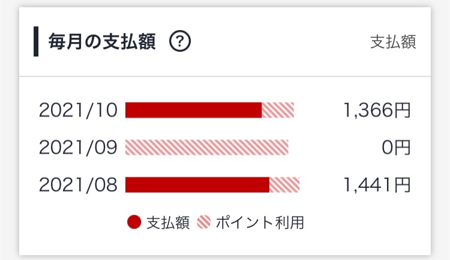
Task: Click the dark vertical bar beside heading
Action: click(36, 41)
